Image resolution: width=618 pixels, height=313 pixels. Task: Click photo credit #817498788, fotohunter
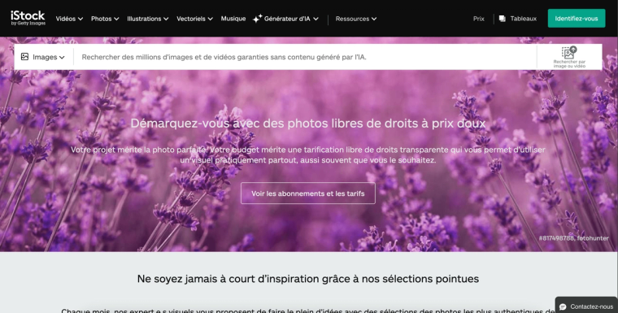click(573, 238)
